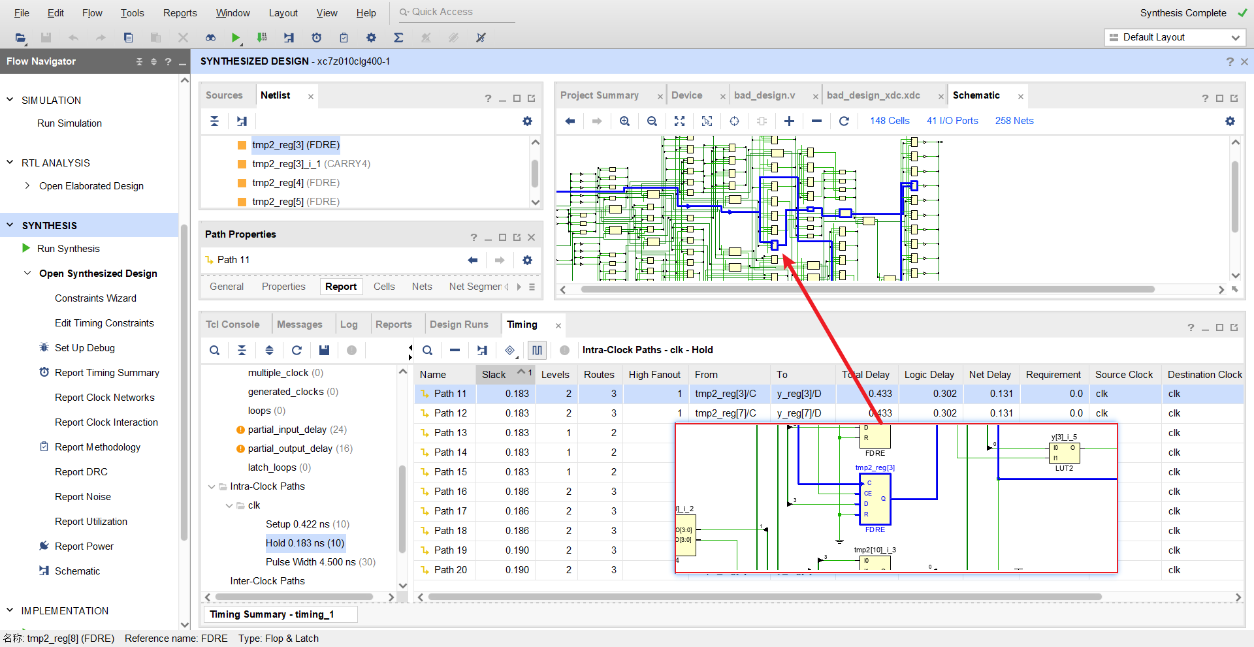Click the Schematic icon in Flow Navigator
Screen dimensions: 1254x647
(x=44, y=571)
